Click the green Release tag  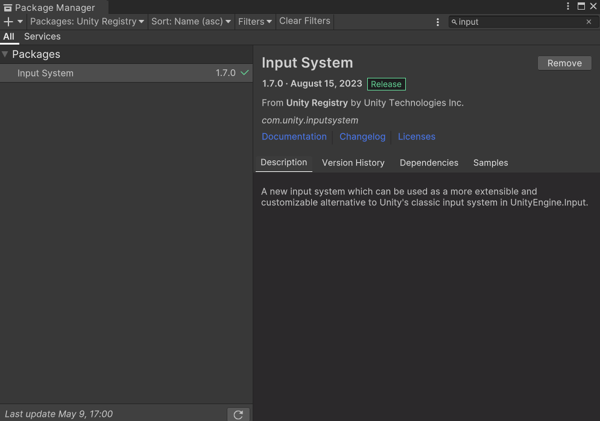pyautogui.click(x=386, y=84)
